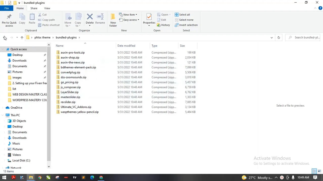The image size is (323, 181).
Task: Select the waspthemes-yellow-pencil.zip file
Action: tap(79, 112)
